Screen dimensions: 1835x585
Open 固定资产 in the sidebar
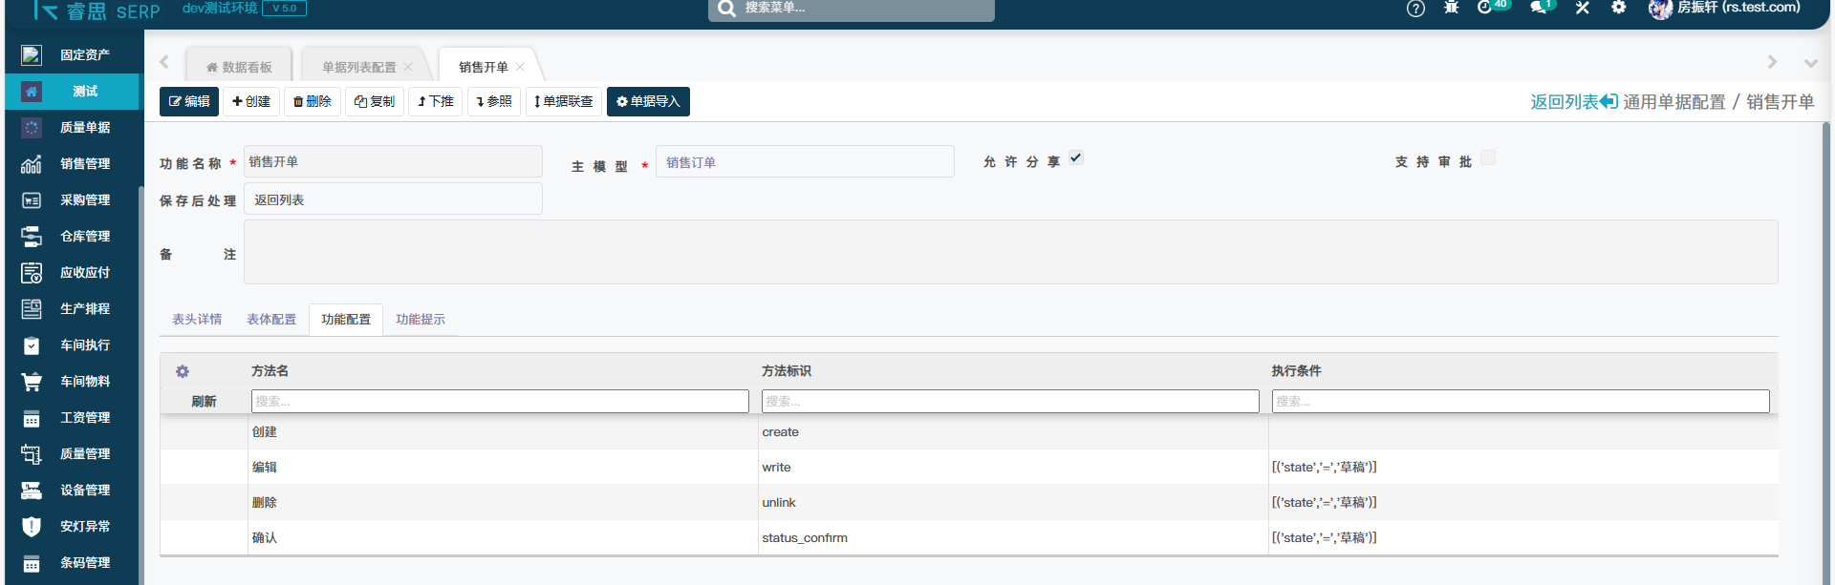coord(84,55)
